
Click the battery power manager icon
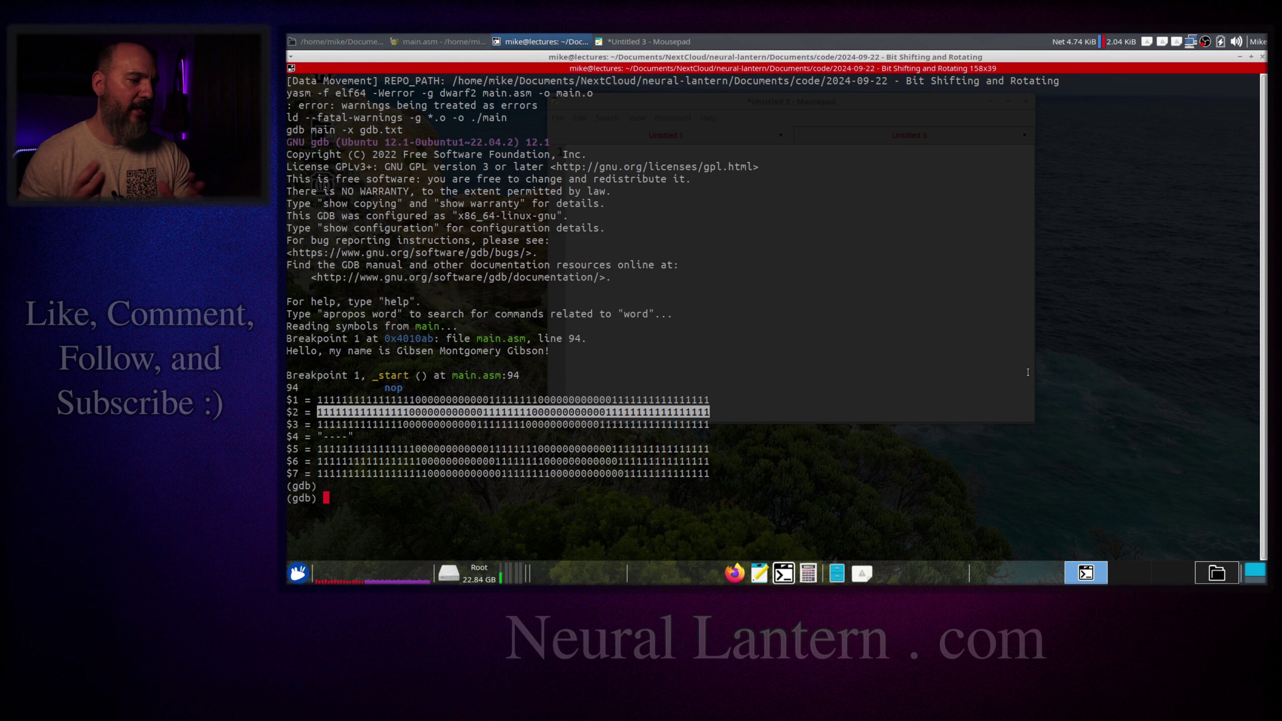(x=1220, y=42)
